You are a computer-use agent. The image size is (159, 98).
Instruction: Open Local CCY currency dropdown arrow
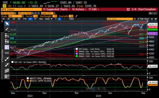[54, 13]
